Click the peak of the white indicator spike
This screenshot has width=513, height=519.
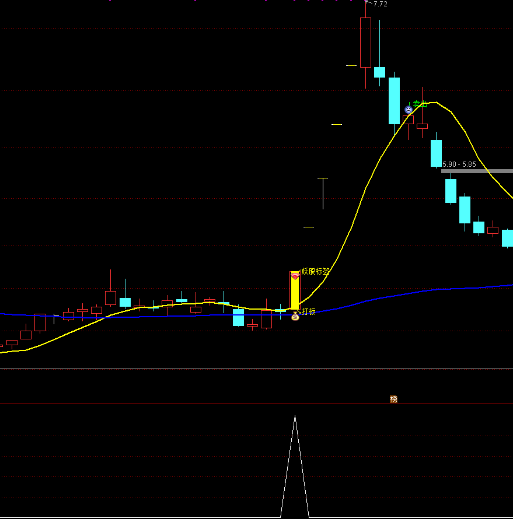pos(295,416)
